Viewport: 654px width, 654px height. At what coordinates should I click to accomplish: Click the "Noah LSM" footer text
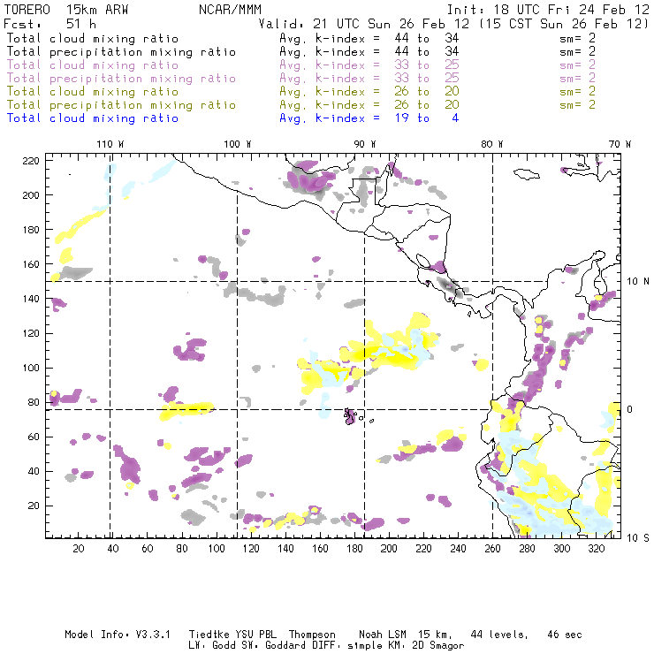click(x=383, y=635)
